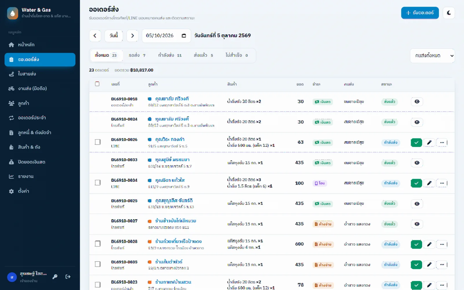Click the Water & Gas logo
The height and width of the screenshot is (290, 464).
click(x=12, y=13)
